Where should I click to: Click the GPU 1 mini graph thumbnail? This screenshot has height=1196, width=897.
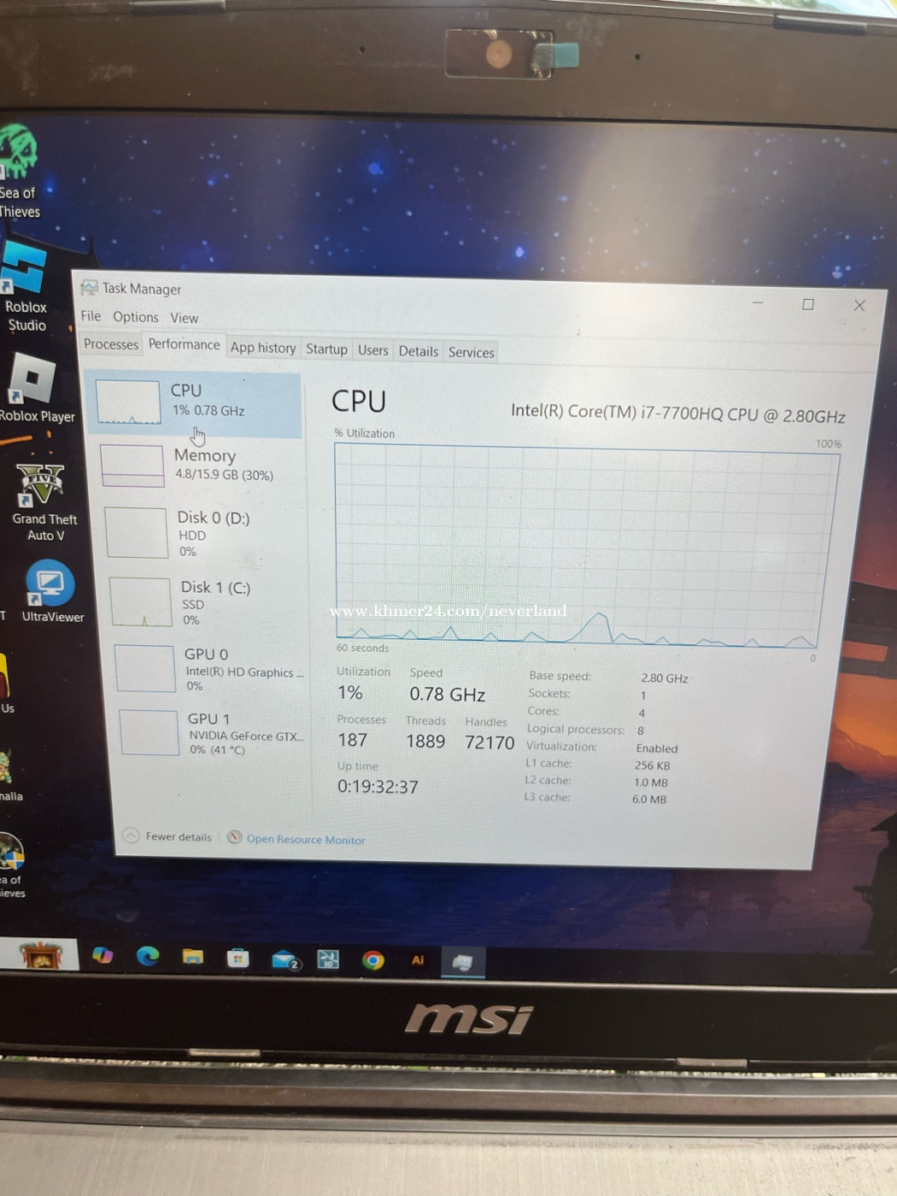point(149,732)
